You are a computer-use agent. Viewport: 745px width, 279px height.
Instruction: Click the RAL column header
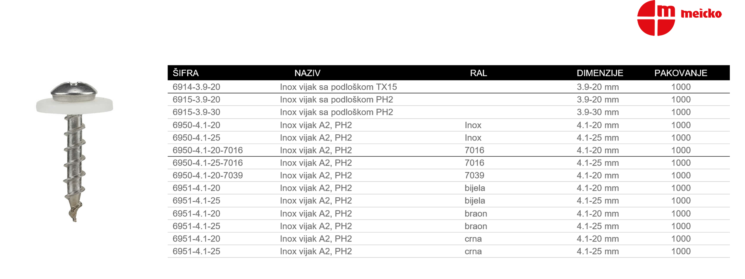coord(478,73)
